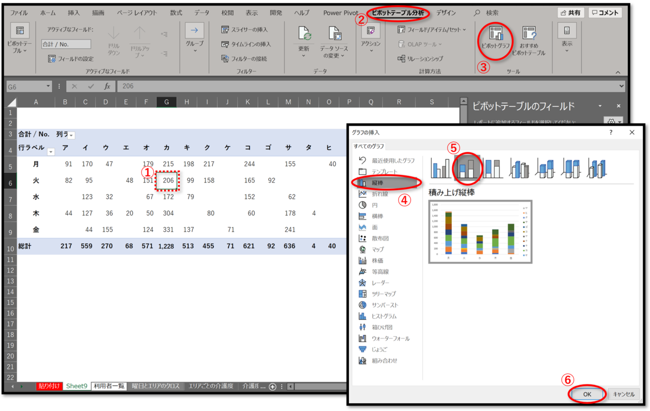Click the すべてのグラフ dialog tab
Screen dimensions: 650x411
coord(368,145)
